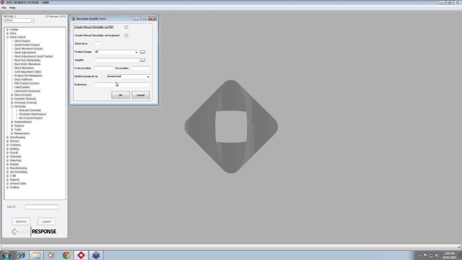Click the Reference input field
462x260 pixels.
tap(122, 84)
